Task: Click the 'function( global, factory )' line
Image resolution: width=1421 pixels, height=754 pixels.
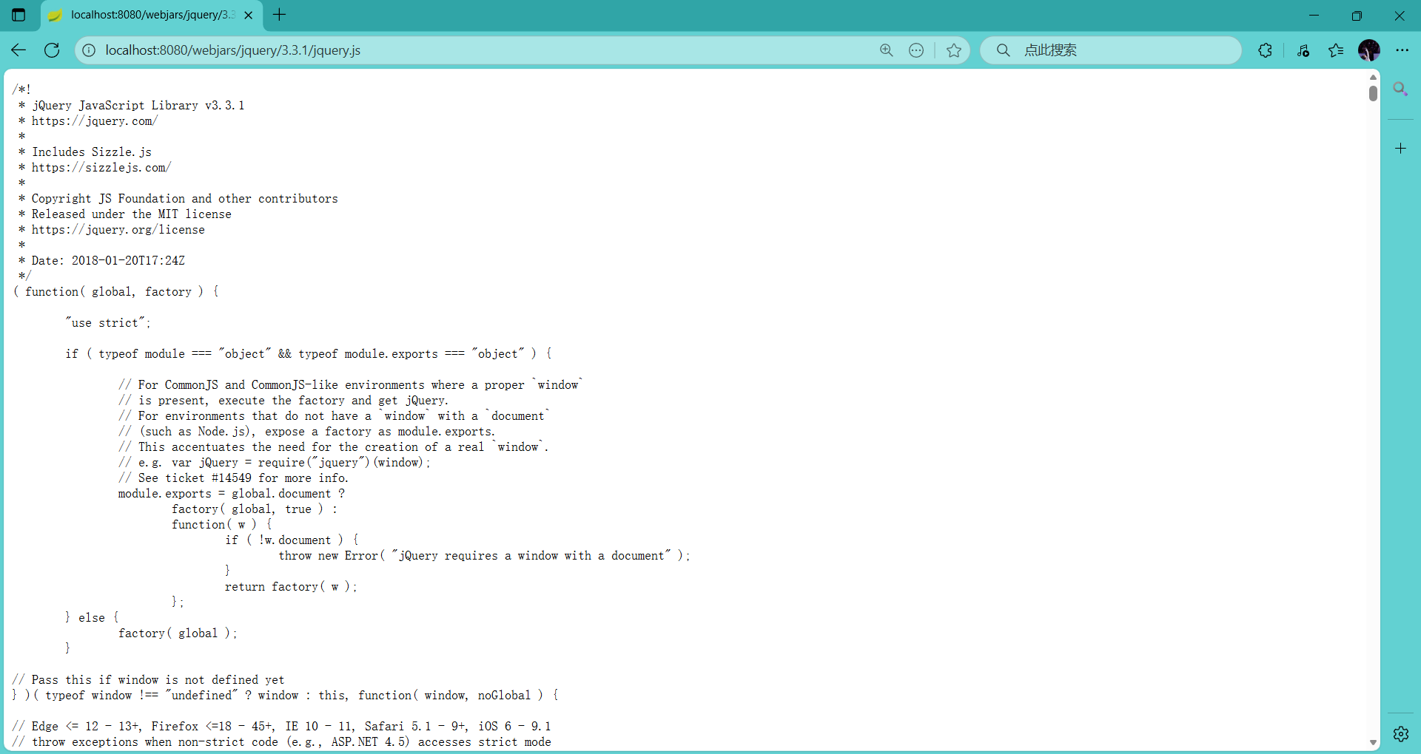Action: coord(116,291)
